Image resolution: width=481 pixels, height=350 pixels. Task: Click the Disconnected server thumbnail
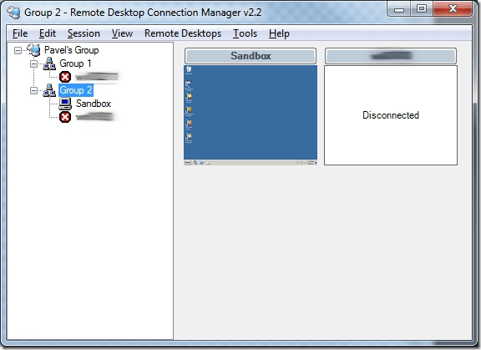tap(391, 115)
